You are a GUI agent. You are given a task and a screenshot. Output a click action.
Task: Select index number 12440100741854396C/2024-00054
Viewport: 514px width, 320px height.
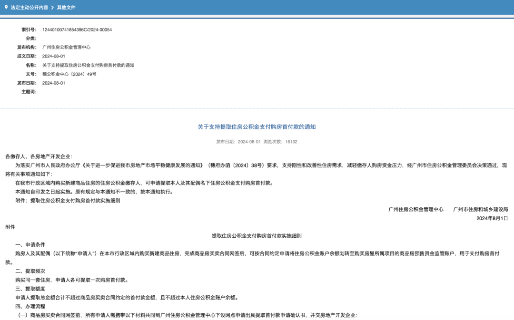tap(77, 29)
